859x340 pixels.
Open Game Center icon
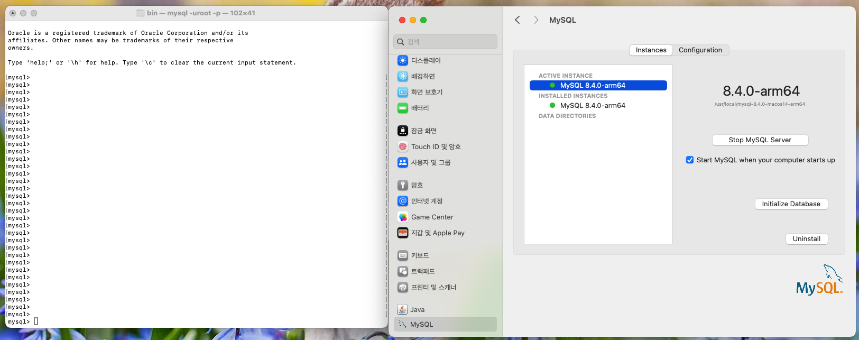(403, 217)
